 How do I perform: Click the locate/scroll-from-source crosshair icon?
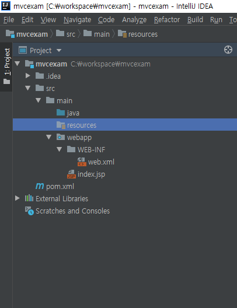[x=228, y=50]
